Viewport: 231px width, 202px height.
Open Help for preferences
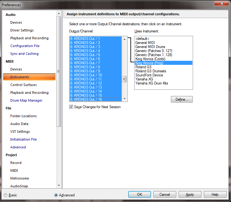click(215, 195)
